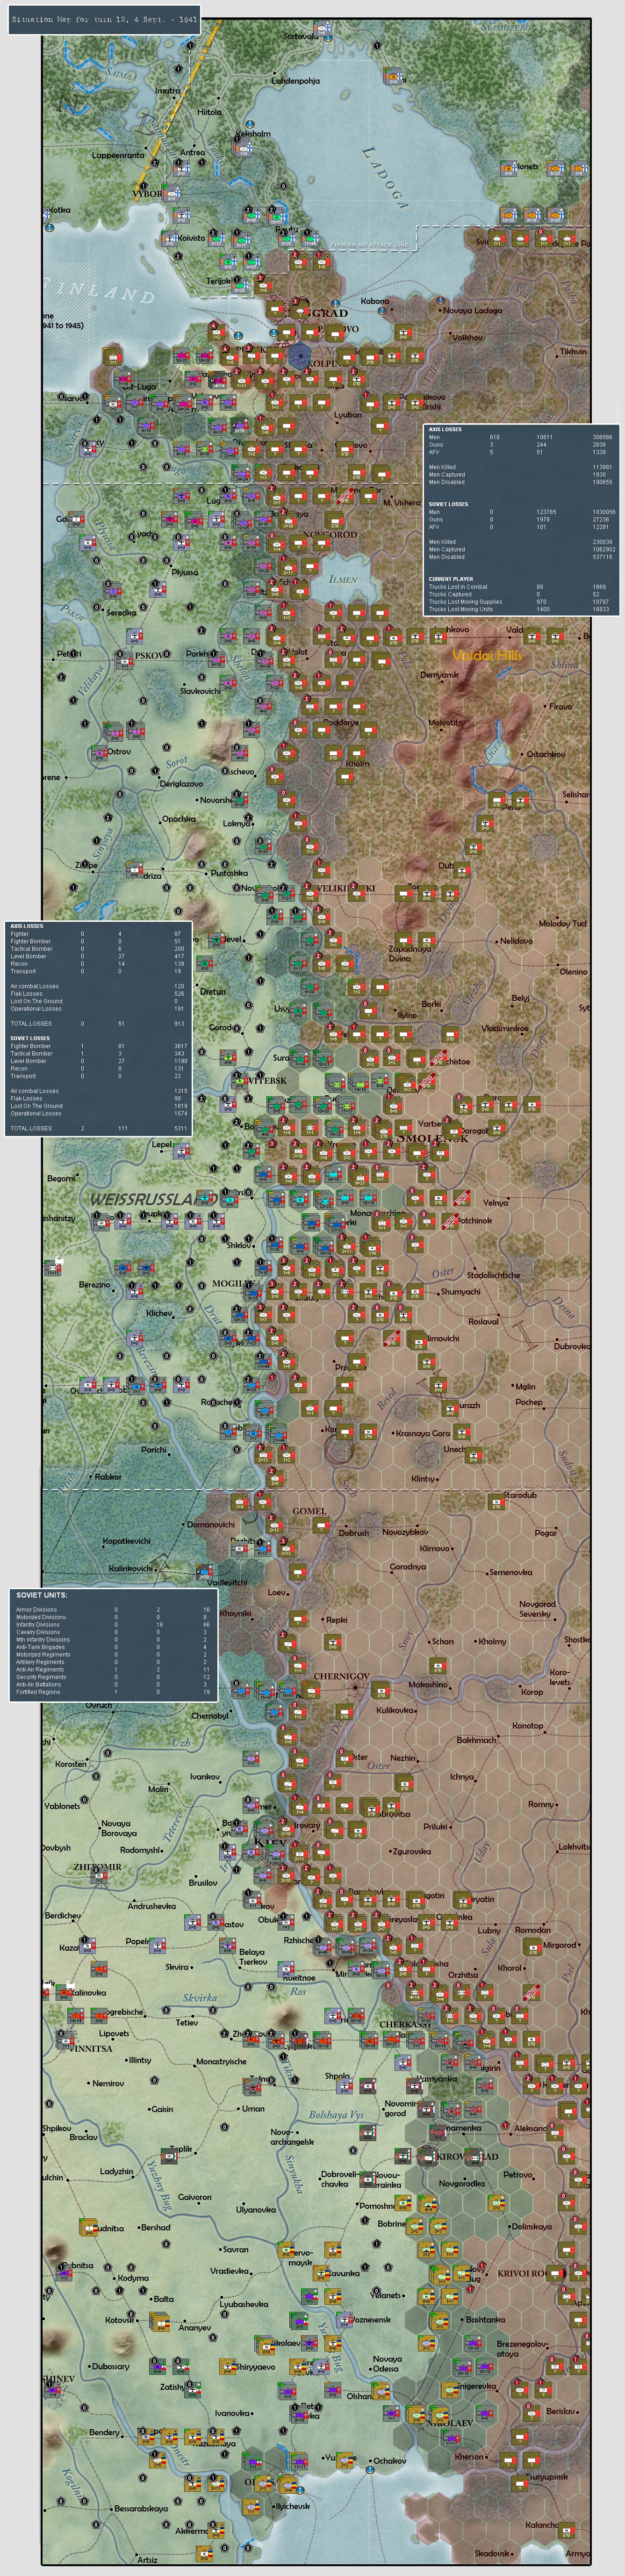
Task: Click the Security Regiments row
Action: pyautogui.click(x=113, y=1677)
